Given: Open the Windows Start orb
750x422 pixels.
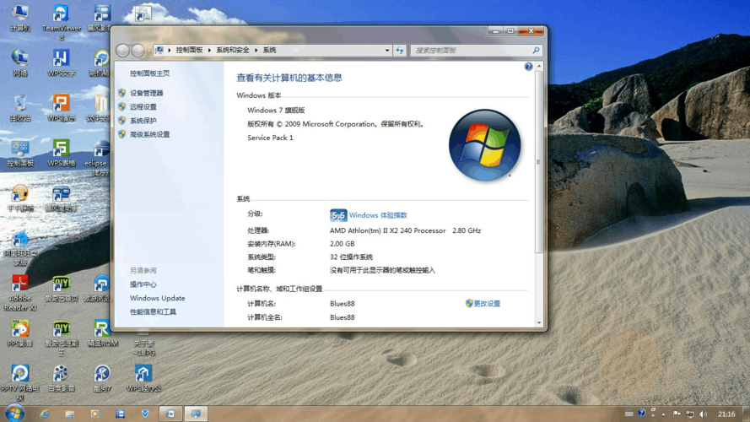Looking at the screenshot, I should [14, 413].
